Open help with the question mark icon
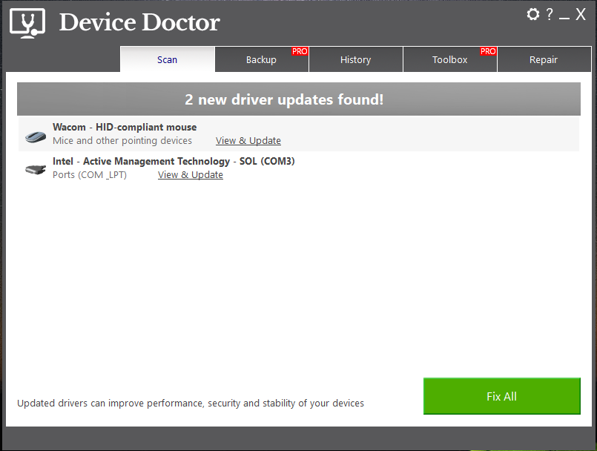The image size is (597, 451). 550,15
